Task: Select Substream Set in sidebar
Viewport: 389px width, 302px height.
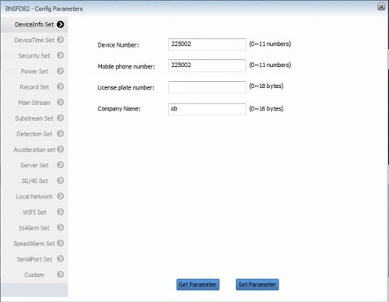Action: click(x=34, y=118)
